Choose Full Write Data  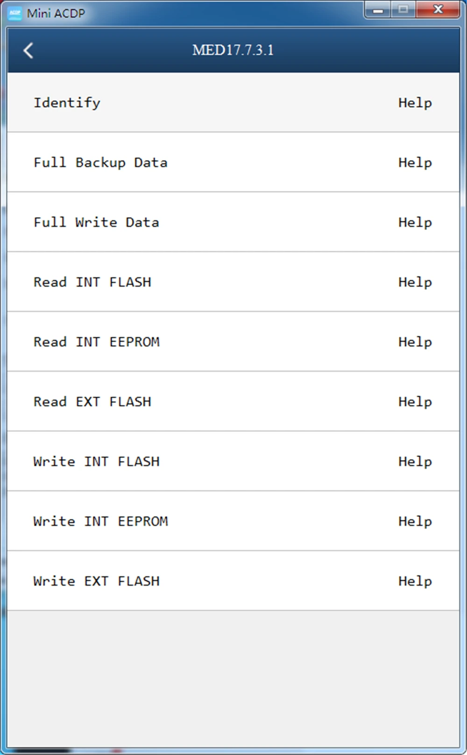point(96,222)
